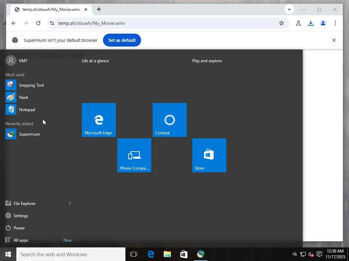Image resolution: width=349 pixels, height=261 pixels.
Task: Open Task View on the taskbar
Action: click(134, 254)
